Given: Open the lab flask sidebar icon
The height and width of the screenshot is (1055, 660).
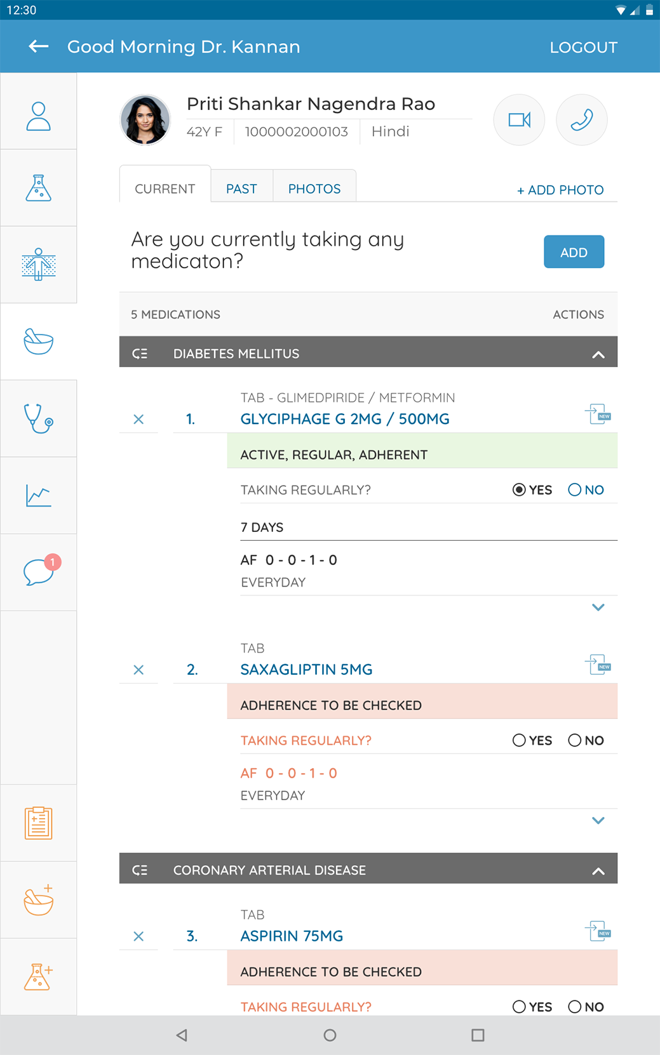Looking at the screenshot, I should pyautogui.click(x=39, y=188).
